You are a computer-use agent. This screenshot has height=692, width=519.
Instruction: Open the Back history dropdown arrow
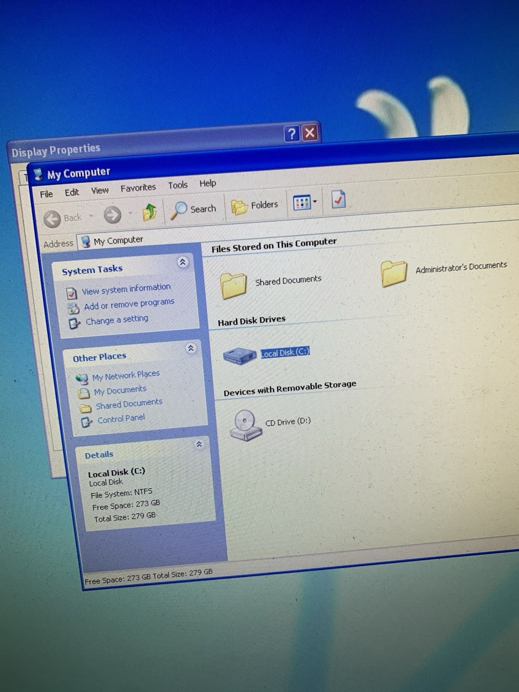[91, 216]
